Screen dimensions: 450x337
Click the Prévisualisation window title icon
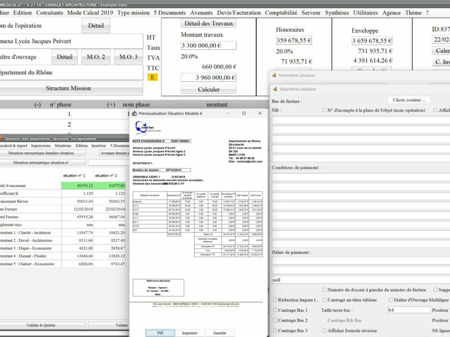coord(134,113)
